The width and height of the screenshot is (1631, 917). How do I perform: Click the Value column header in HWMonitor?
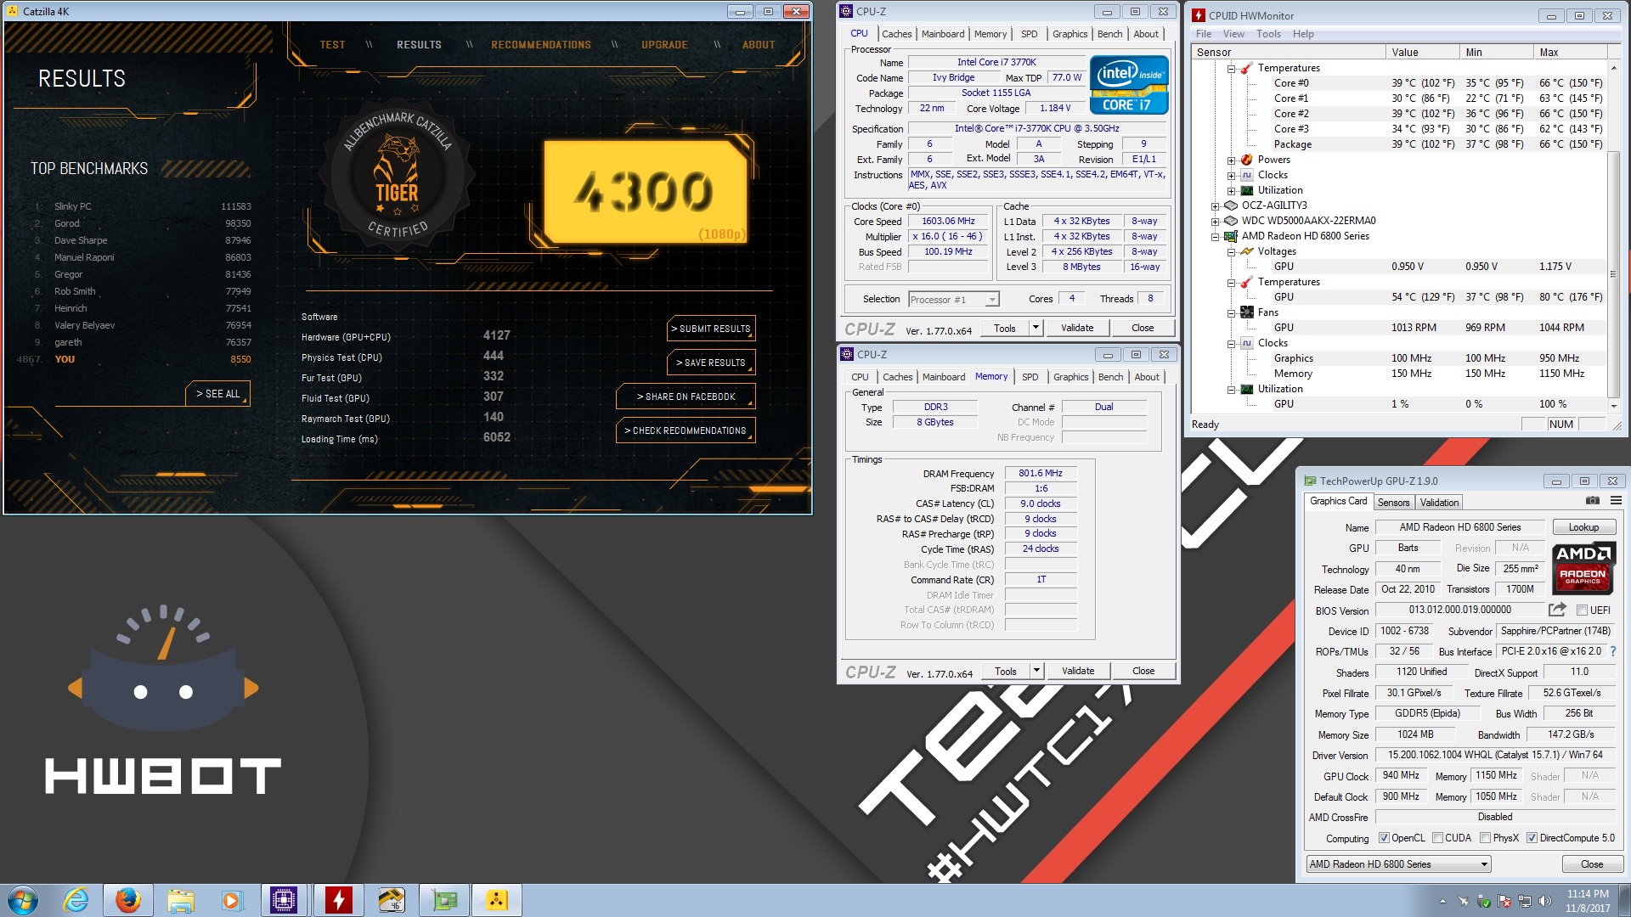[1422, 52]
